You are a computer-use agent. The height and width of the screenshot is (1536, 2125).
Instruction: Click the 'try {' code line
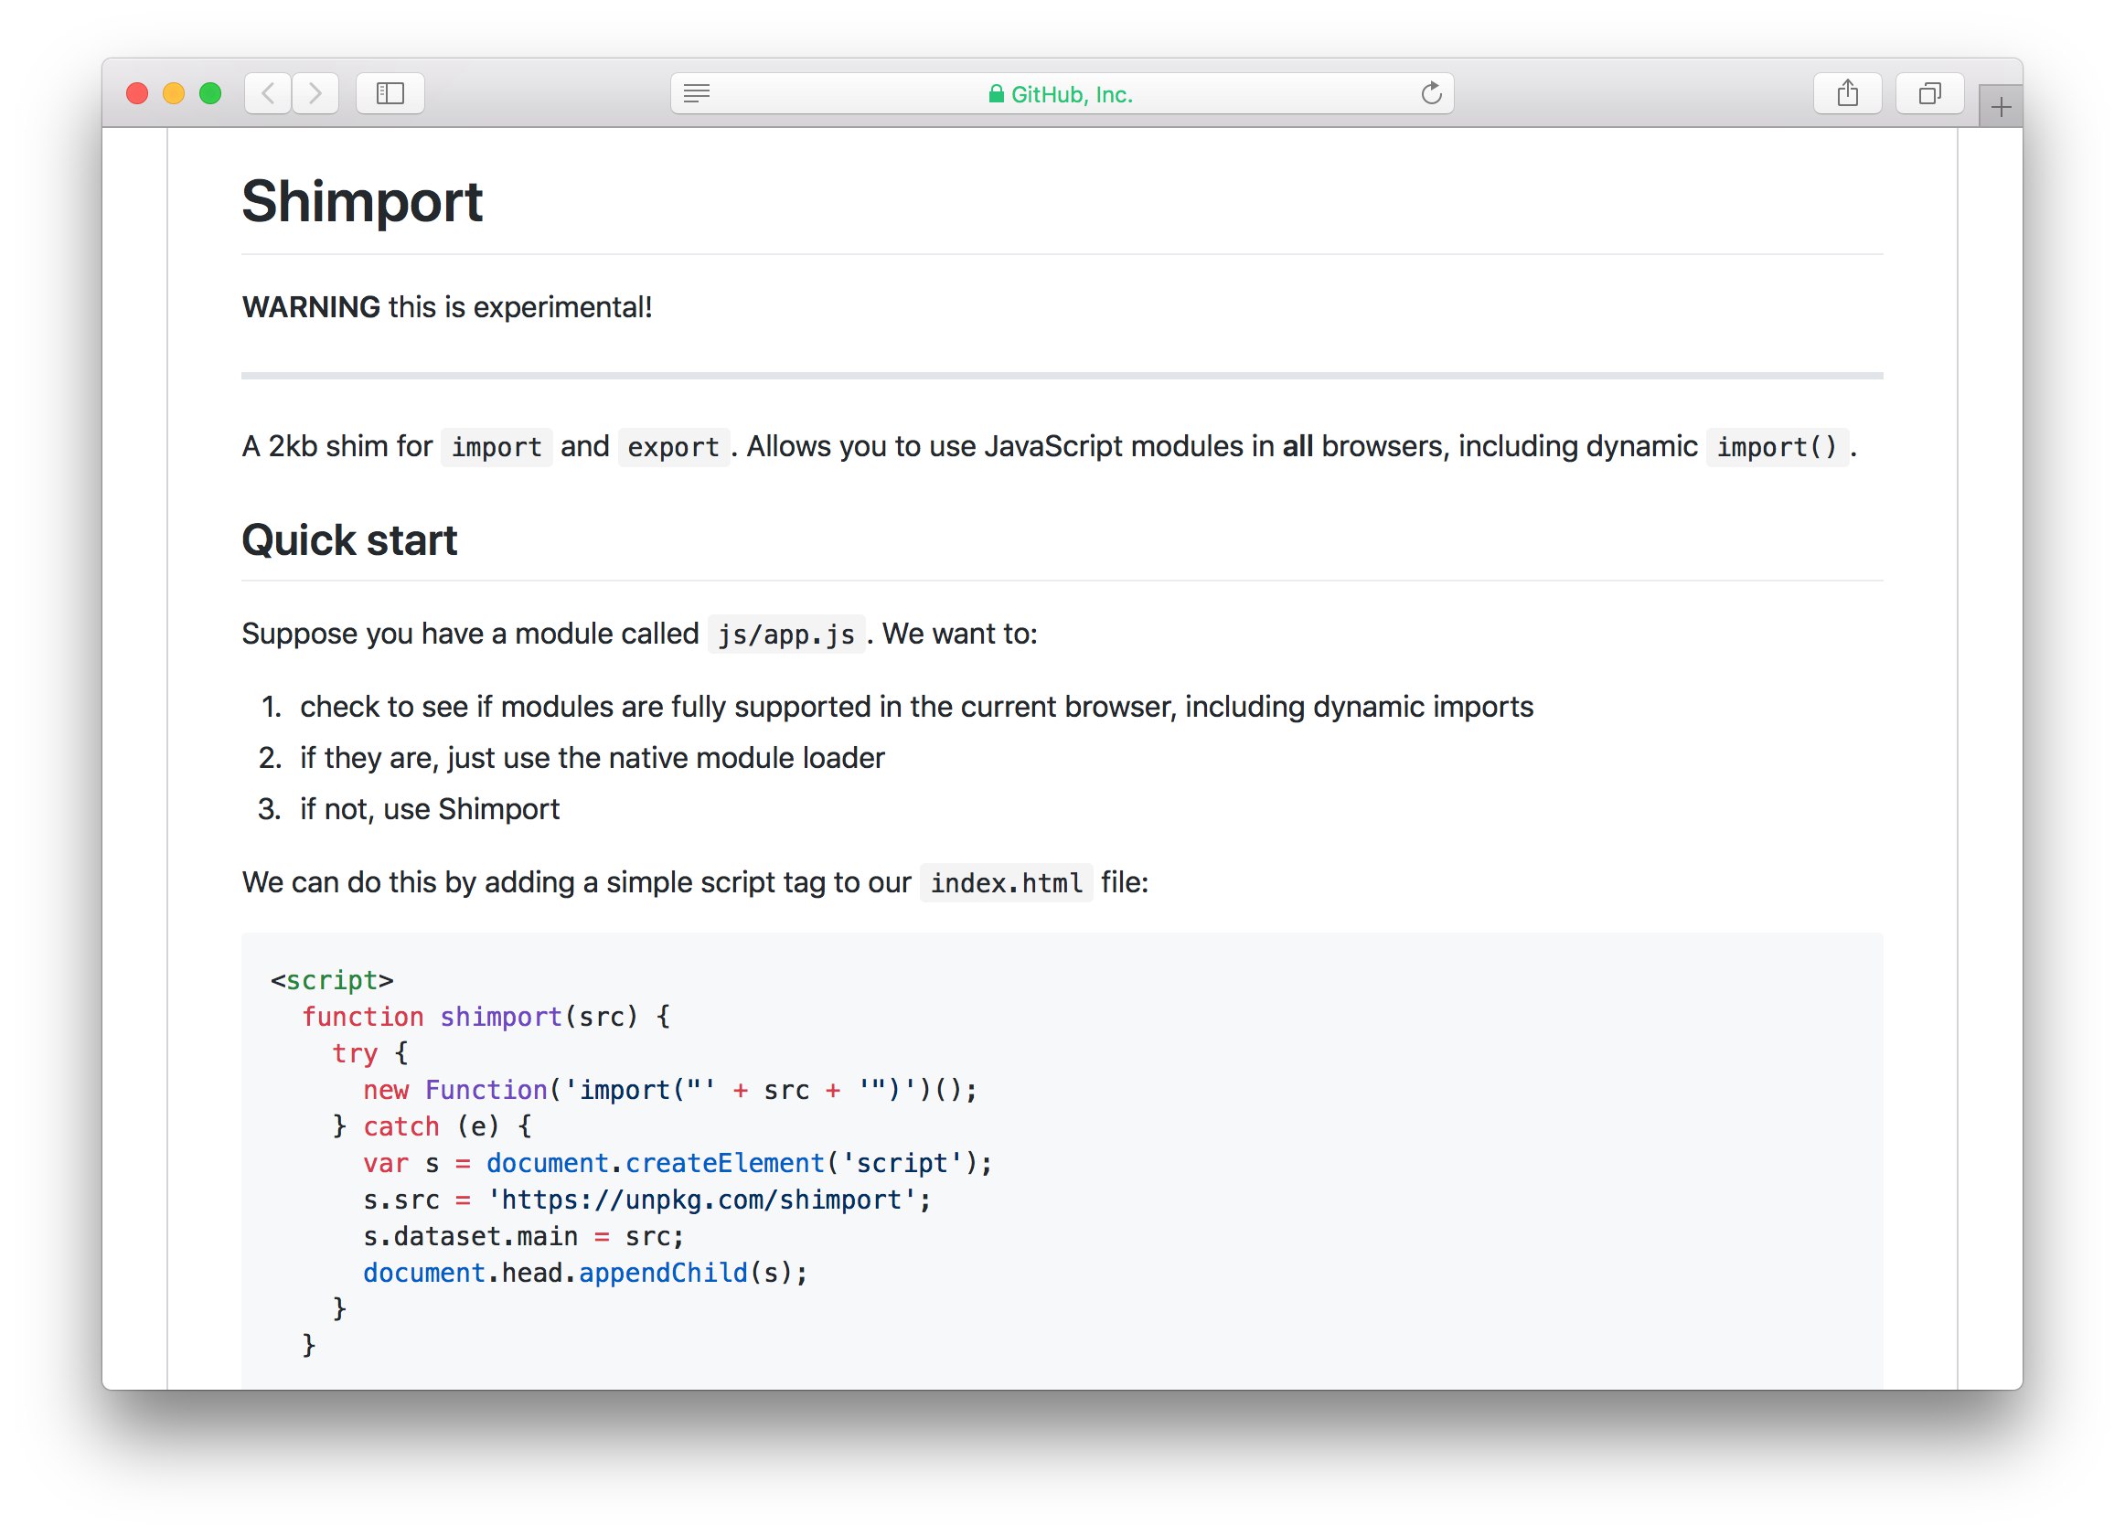pyautogui.click(x=371, y=1052)
